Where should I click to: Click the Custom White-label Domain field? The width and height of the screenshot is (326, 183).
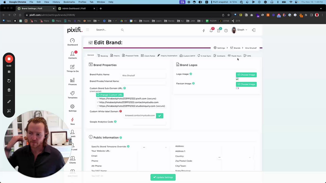tap(140, 115)
